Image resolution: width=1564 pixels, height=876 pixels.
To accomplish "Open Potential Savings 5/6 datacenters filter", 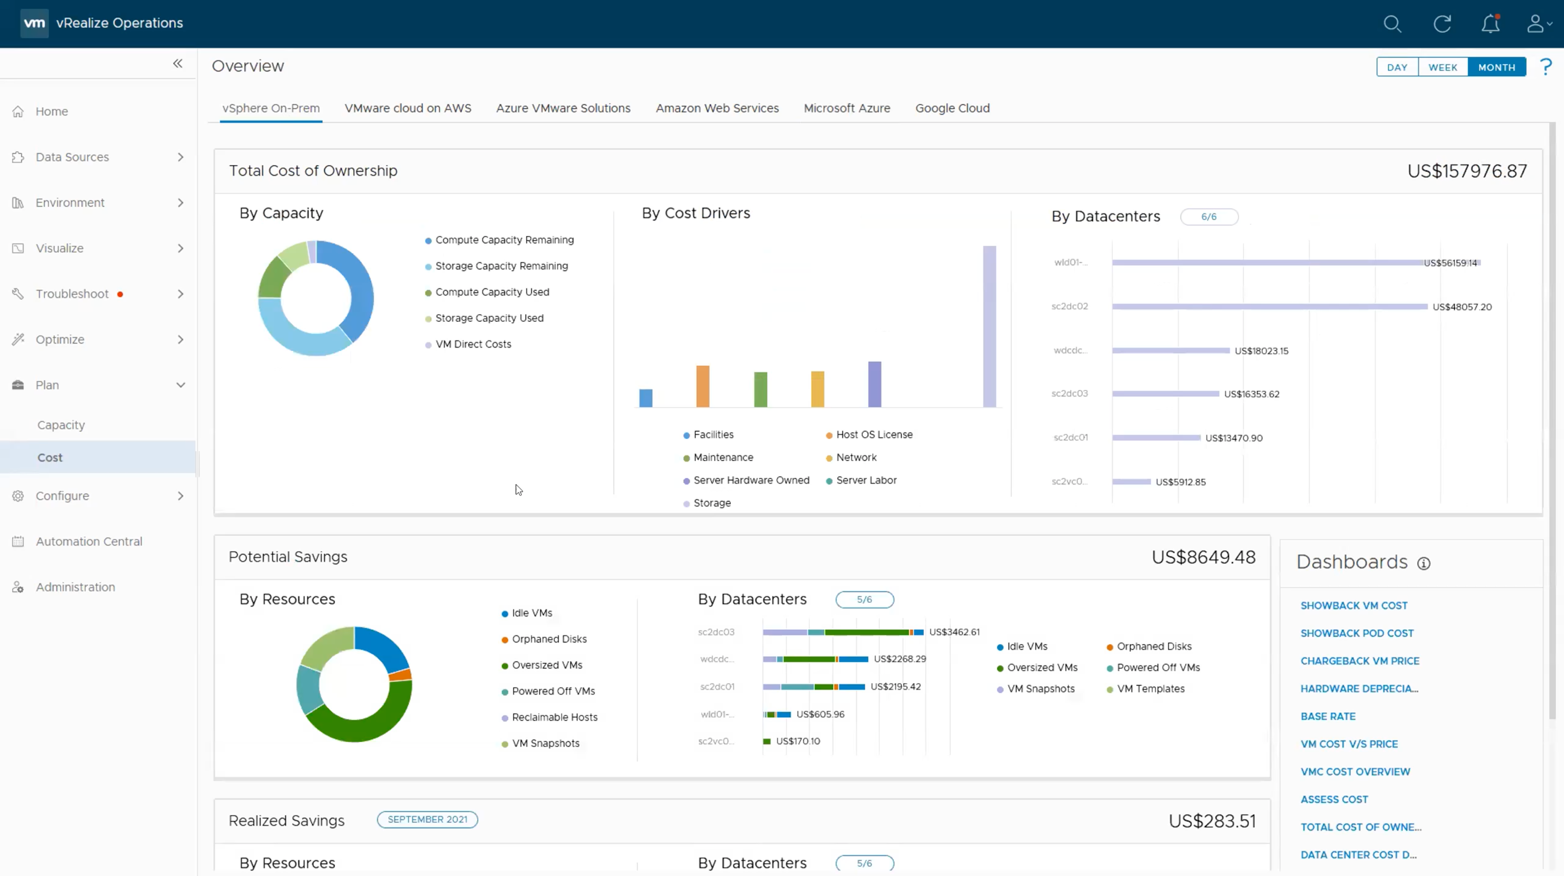I will 864,600.
